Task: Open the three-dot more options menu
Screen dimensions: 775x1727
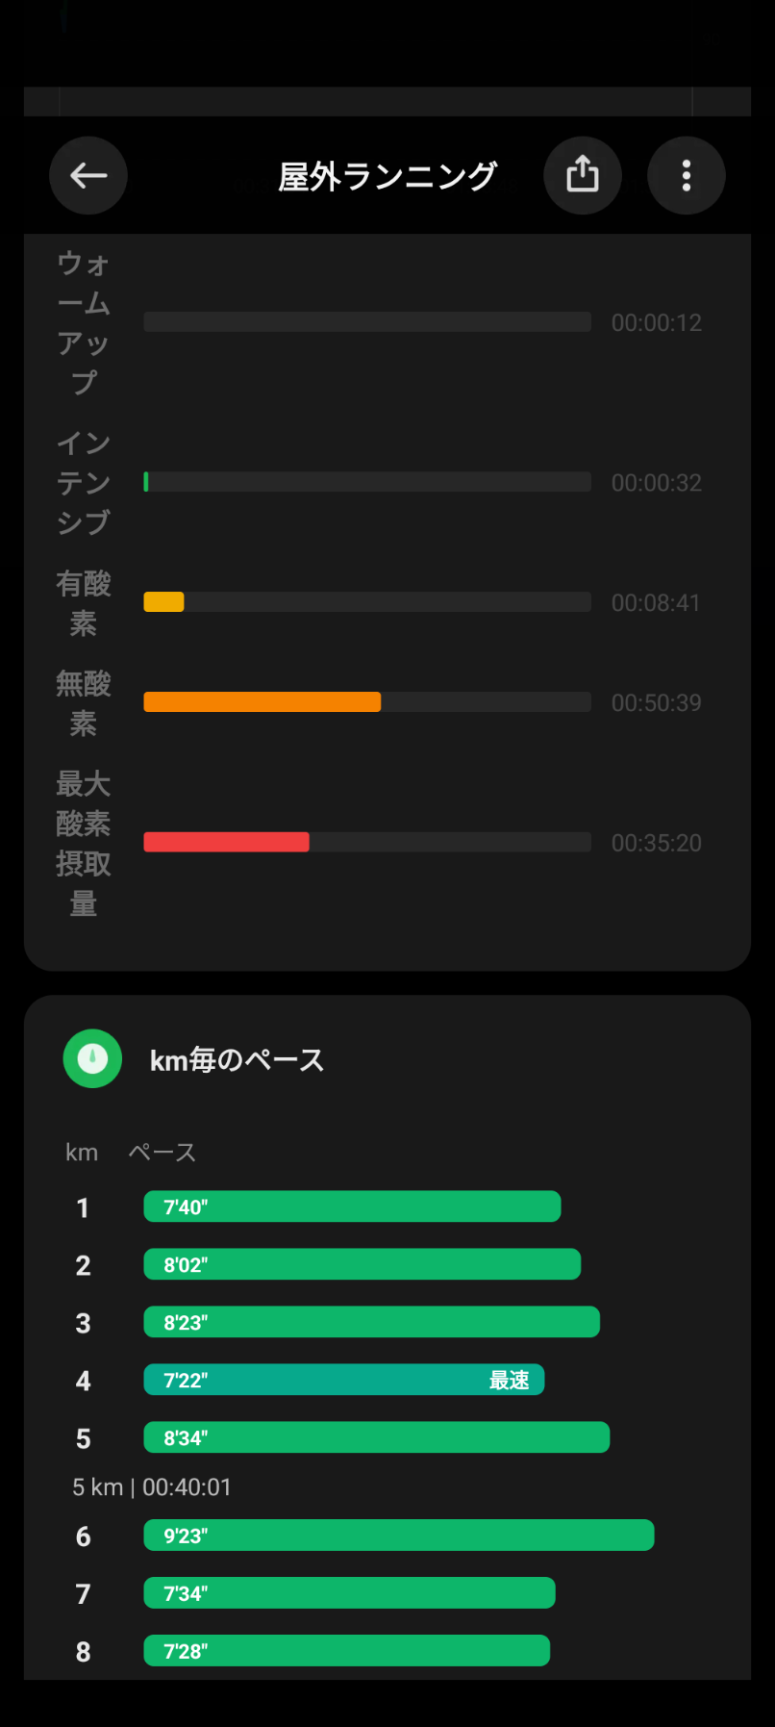Action: click(x=686, y=176)
